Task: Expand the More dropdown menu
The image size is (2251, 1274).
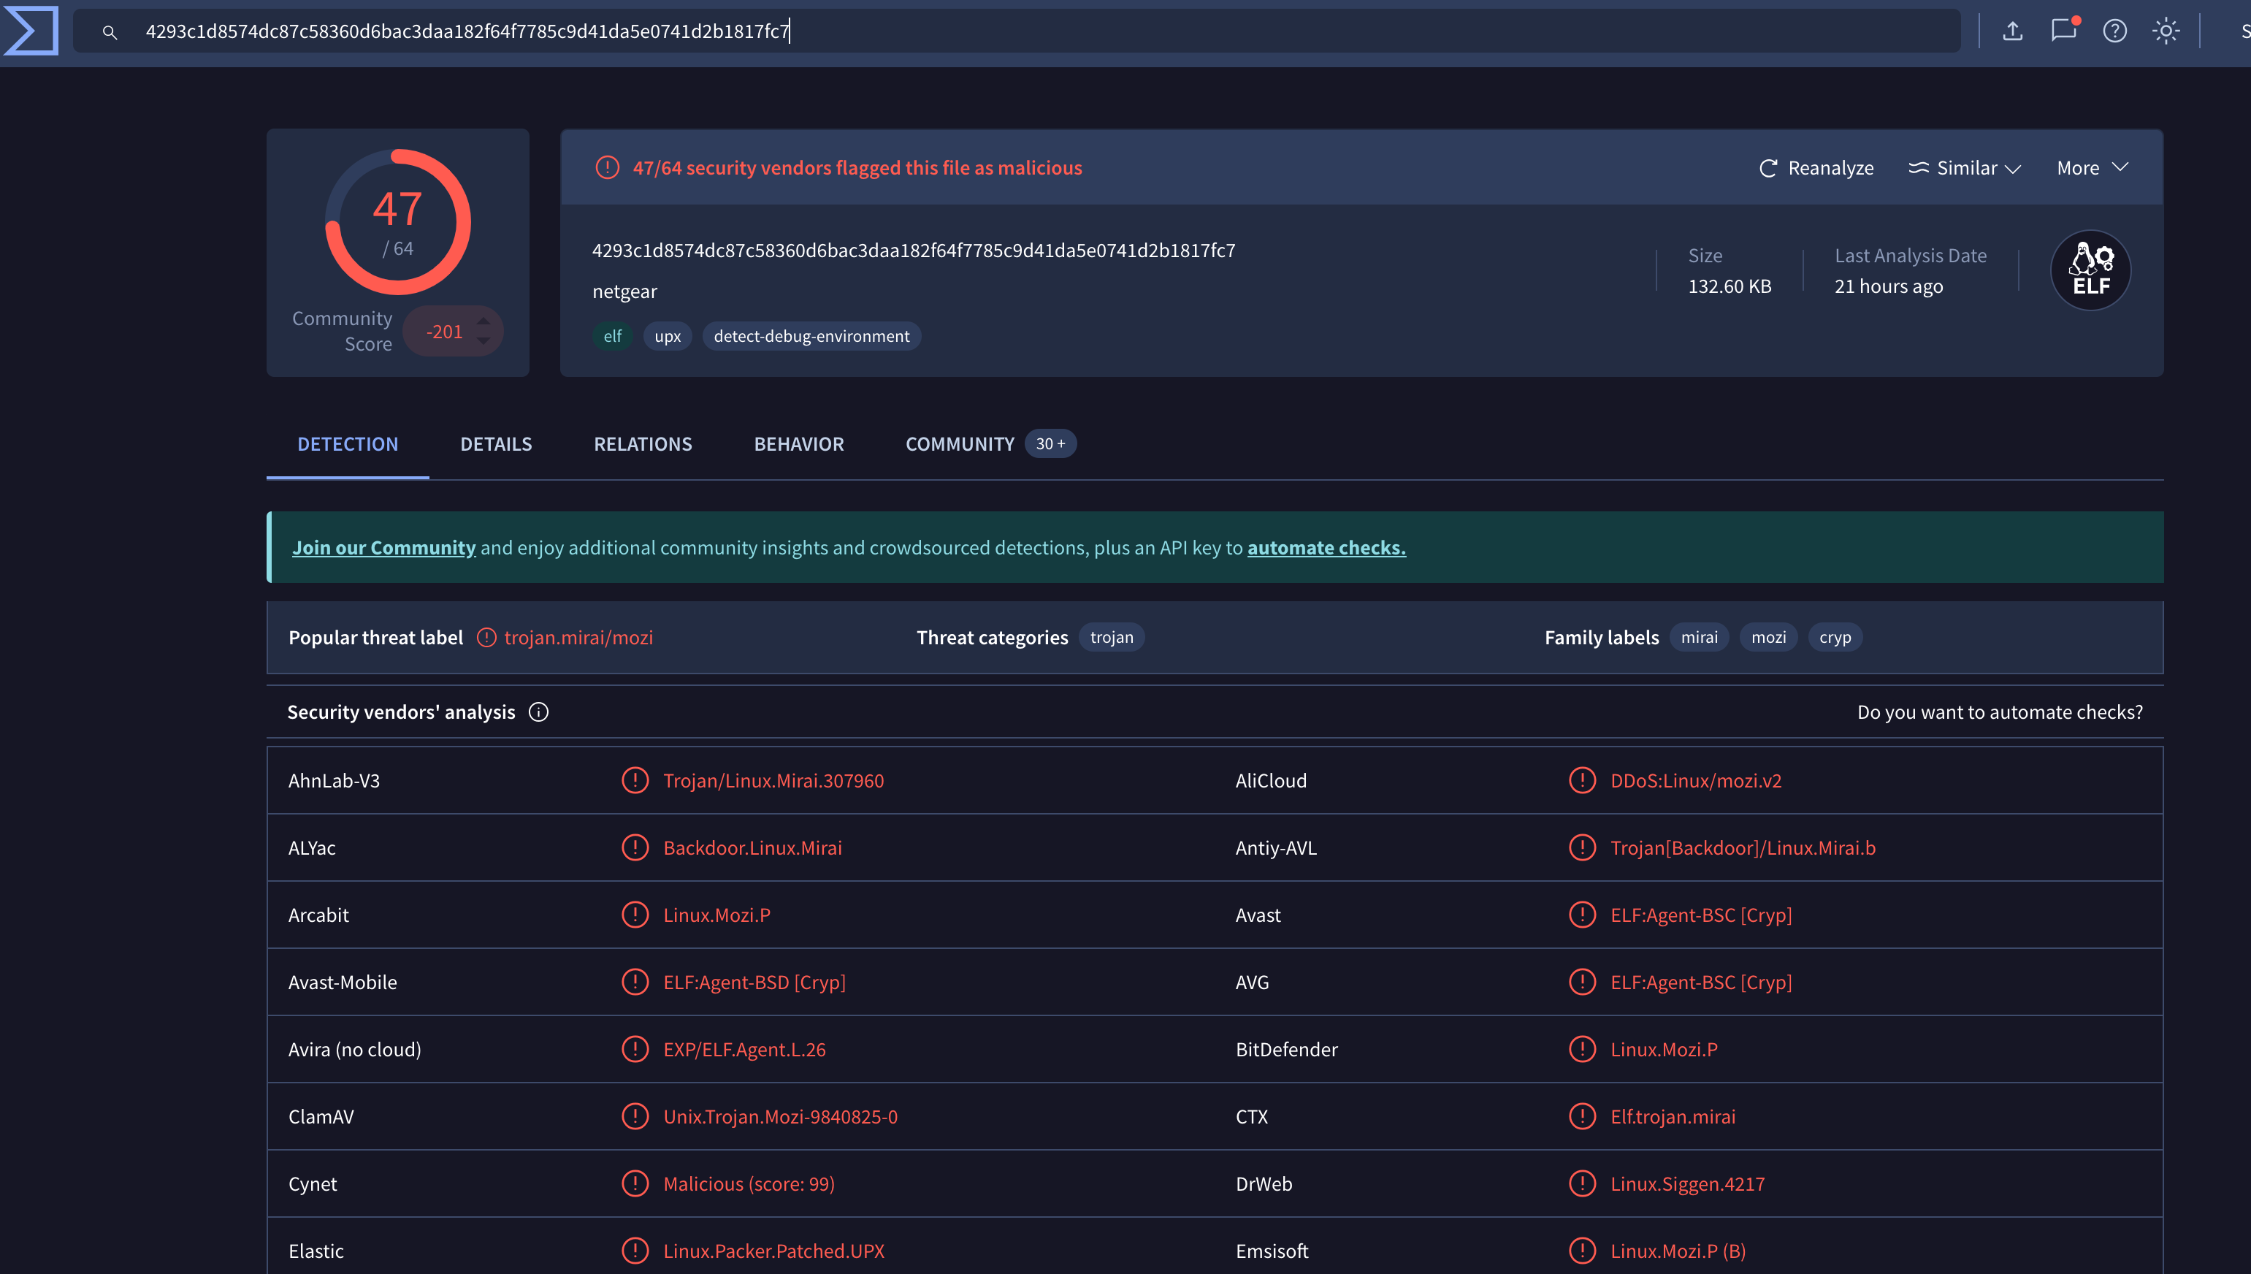Action: point(2092,168)
